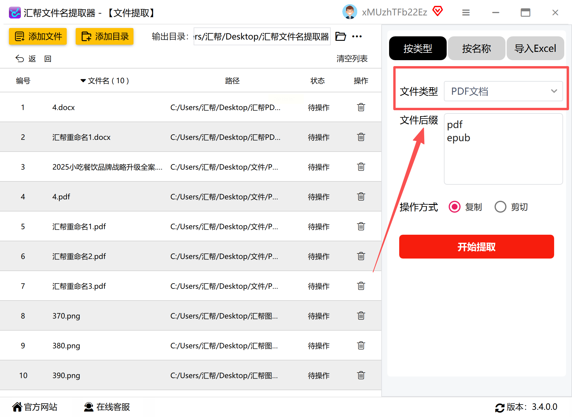Switch to the 按名称 tab
This screenshot has height=417, width=572.
(x=476, y=48)
